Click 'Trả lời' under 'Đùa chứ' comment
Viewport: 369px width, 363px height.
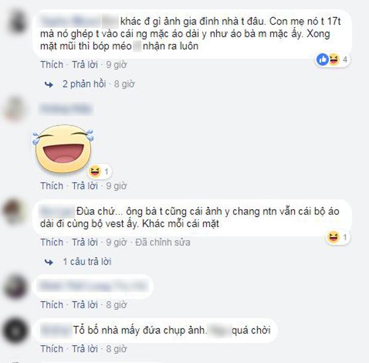[85, 242]
